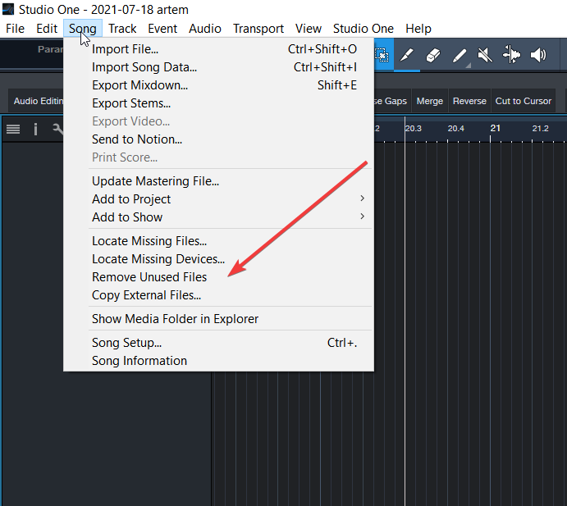Choose Remove Unused Files
The image size is (567, 506).
click(149, 277)
